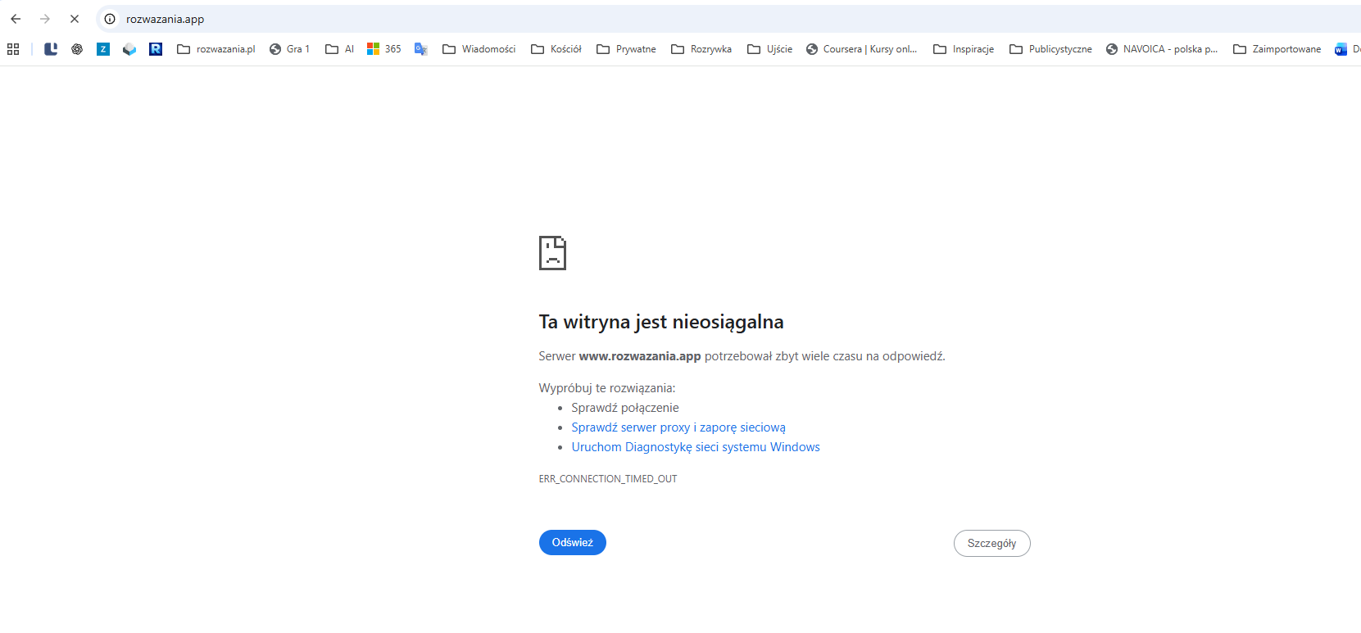Click 'Sprawdź serwer proxy i zaporę sieciową' link

[678, 427]
